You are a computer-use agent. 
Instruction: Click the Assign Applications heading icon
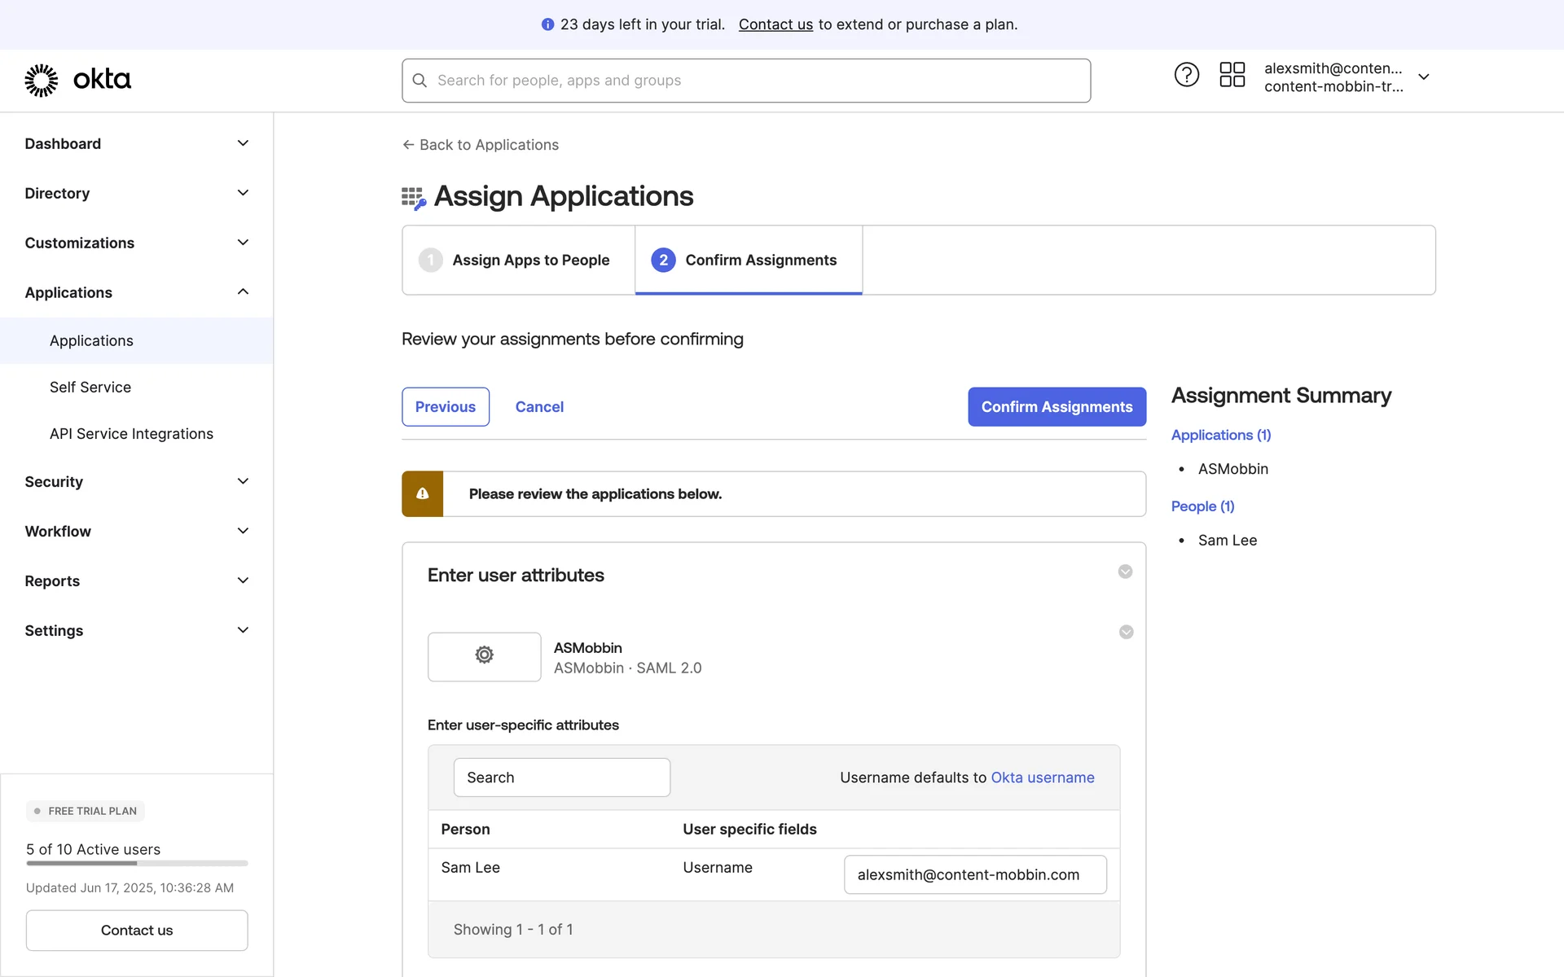coord(414,198)
